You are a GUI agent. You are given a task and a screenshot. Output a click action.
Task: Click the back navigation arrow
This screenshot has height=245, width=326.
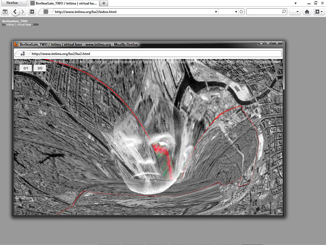click(x=15, y=12)
